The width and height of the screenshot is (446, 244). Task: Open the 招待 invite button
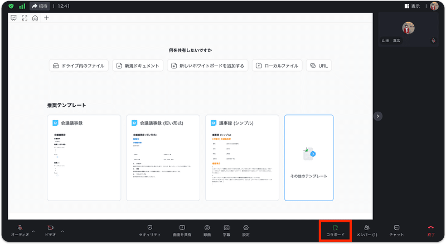(40, 6)
